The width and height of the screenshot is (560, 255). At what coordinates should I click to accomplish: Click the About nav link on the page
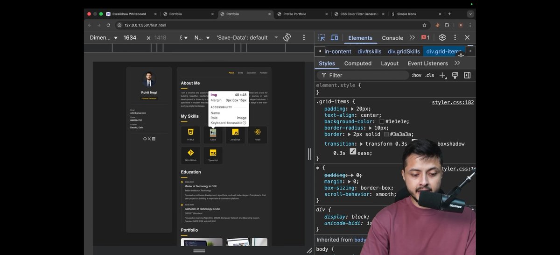point(231,73)
